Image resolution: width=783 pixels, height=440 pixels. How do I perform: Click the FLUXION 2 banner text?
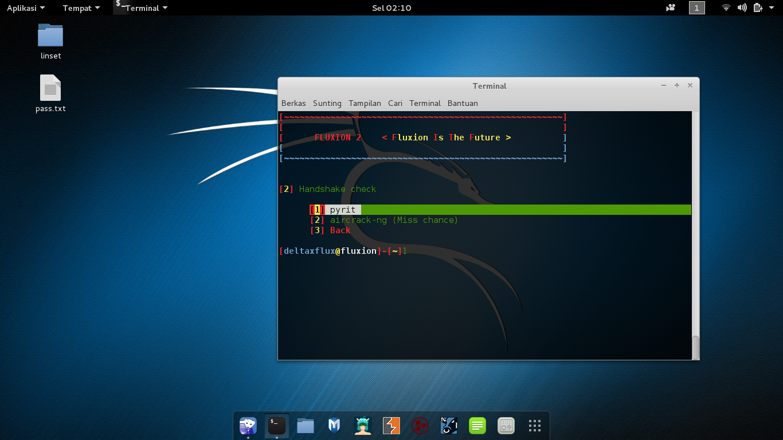coord(338,137)
